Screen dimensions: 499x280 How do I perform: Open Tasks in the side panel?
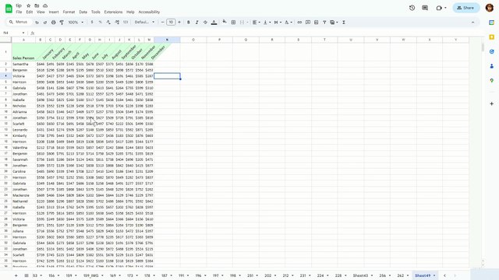tap(492, 52)
